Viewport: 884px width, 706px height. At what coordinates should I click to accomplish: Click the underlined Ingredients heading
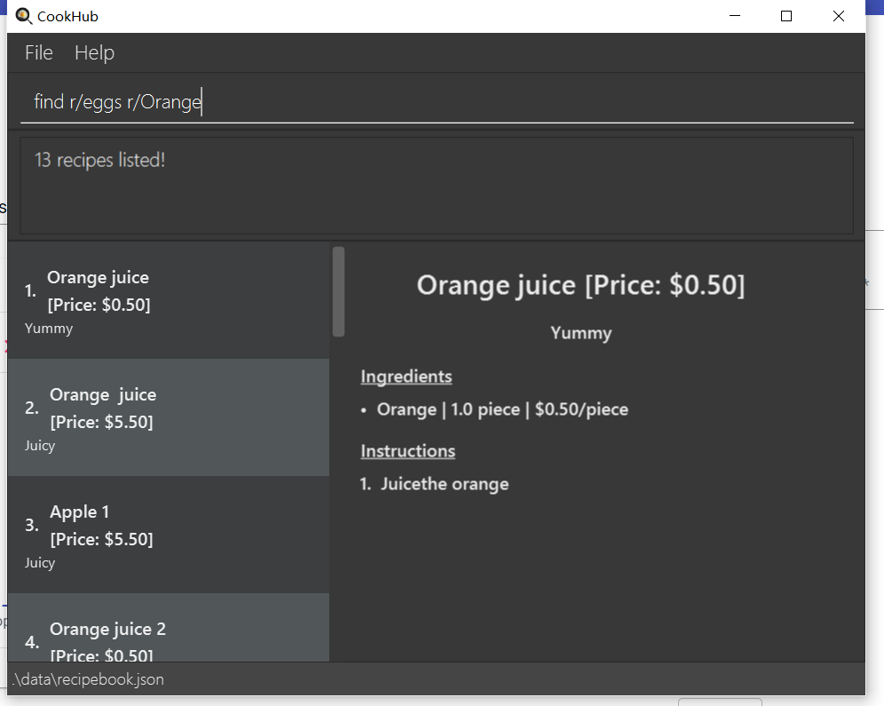coord(406,377)
